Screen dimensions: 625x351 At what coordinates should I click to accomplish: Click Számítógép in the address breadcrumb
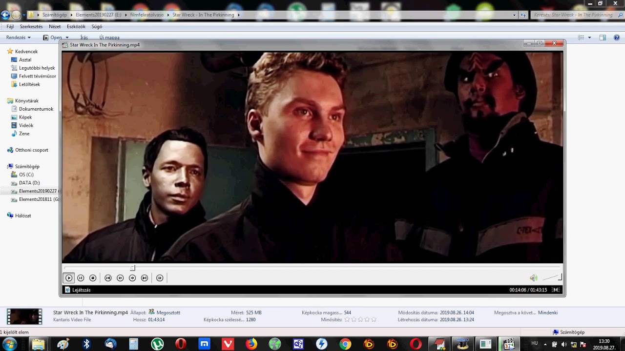(x=55, y=15)
